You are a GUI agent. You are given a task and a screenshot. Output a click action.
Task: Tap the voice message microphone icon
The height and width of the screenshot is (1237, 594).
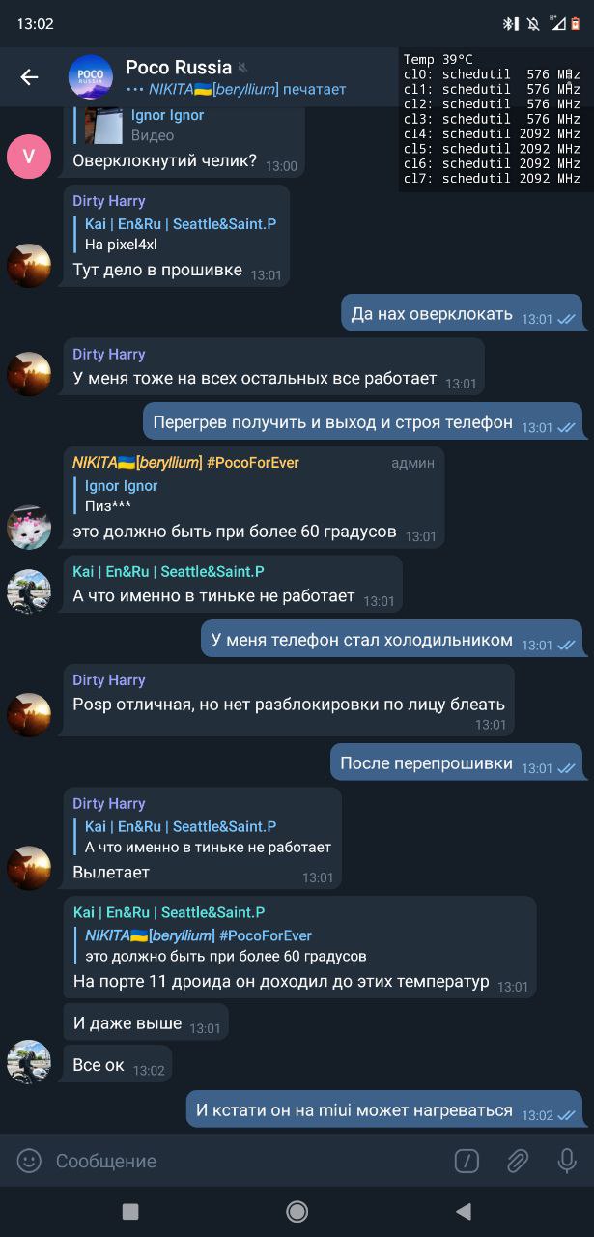(x=568, y=1161)
